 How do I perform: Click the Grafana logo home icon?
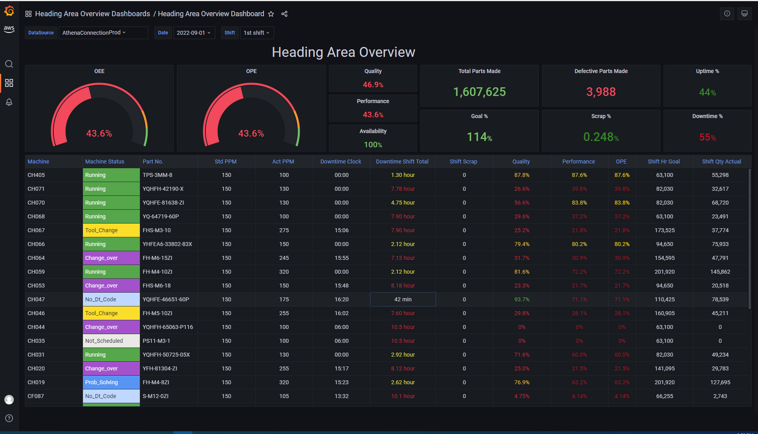pyautogui.click(x=9, y=11)
